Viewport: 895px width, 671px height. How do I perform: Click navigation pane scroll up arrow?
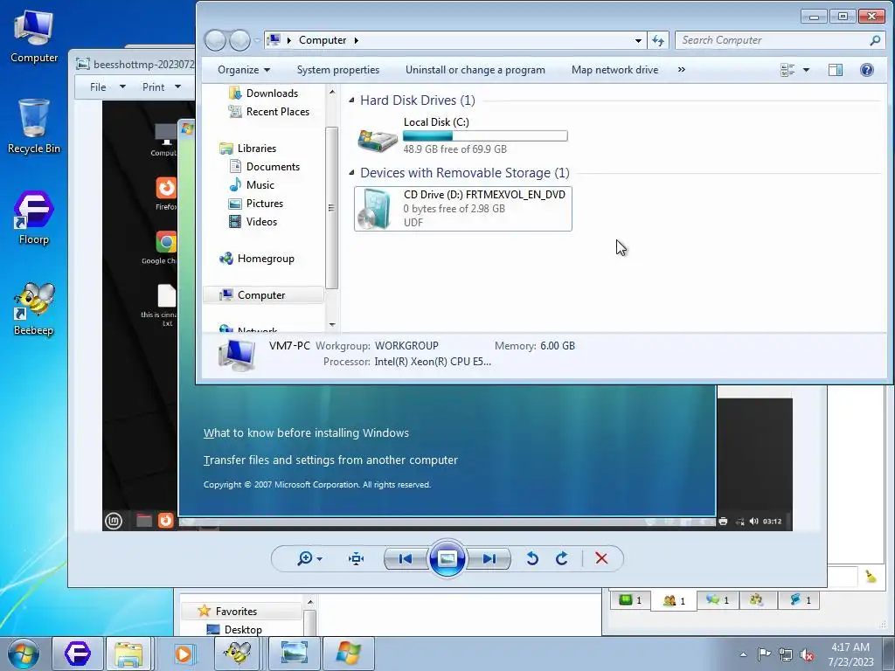[331, 92]
